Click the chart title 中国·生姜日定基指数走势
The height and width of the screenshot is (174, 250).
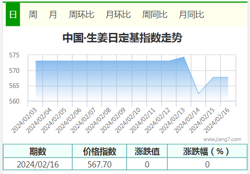(x=122, y=38)
